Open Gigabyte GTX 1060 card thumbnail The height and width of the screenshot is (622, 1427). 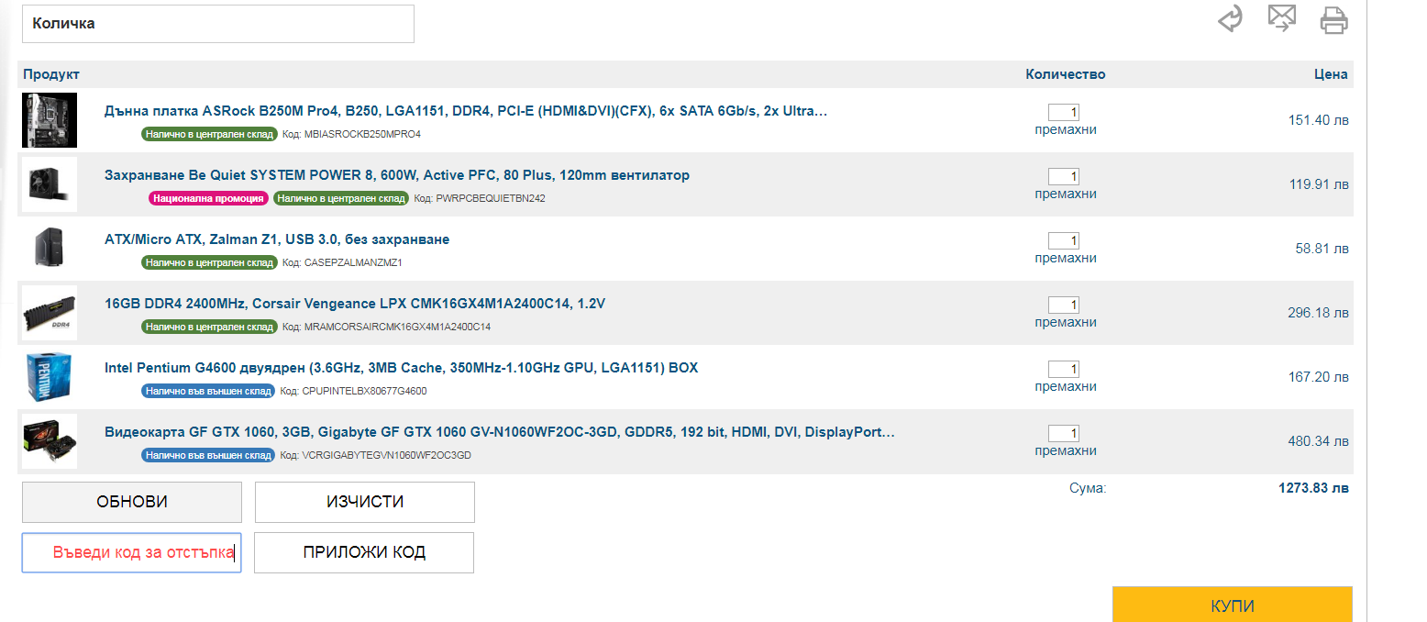(50, 441)
